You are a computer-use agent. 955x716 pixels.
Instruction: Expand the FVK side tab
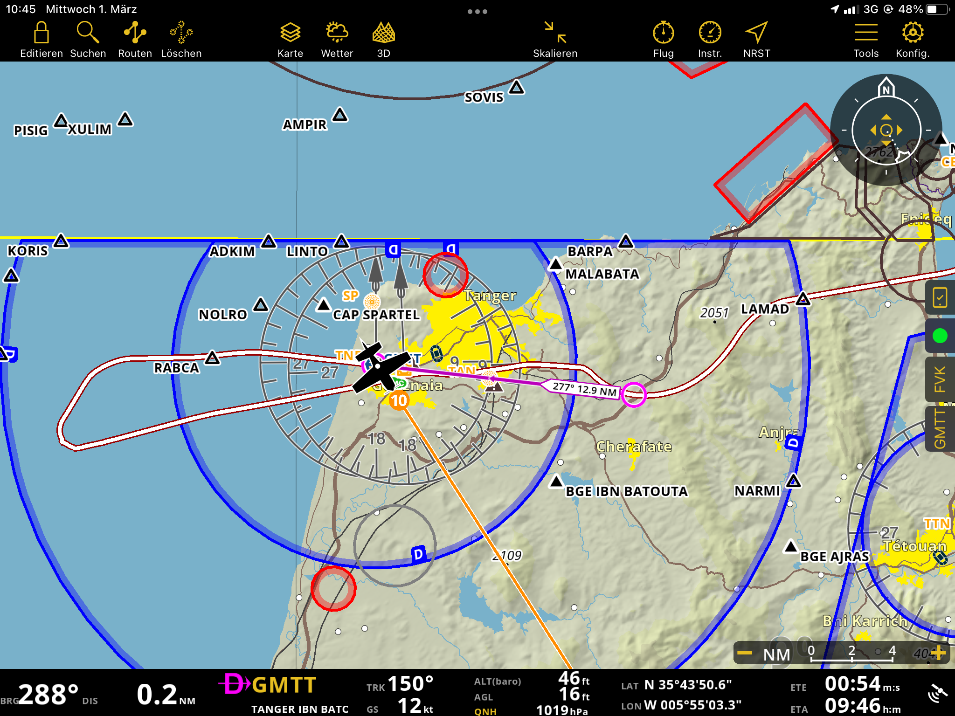point(940,379)
